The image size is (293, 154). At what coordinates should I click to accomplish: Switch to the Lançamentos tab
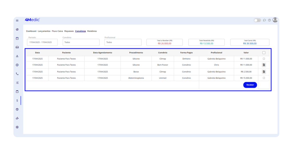click(44, 31)
